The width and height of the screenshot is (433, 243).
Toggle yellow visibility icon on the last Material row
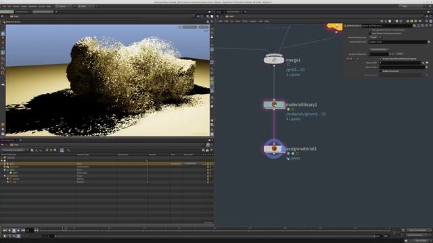(208, 182)
